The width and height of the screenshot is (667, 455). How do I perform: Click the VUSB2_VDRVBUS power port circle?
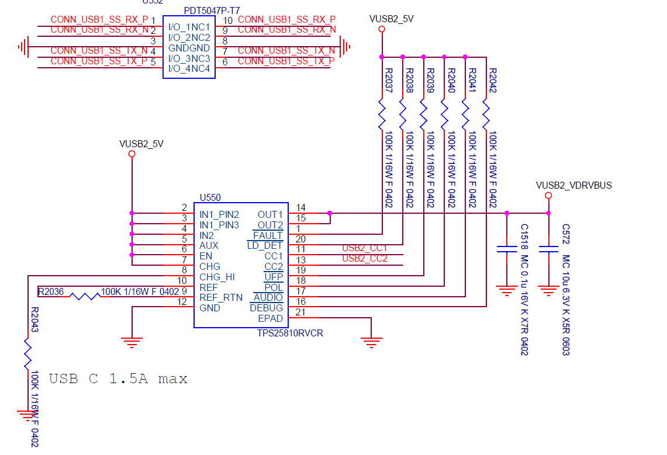point(548,196)
